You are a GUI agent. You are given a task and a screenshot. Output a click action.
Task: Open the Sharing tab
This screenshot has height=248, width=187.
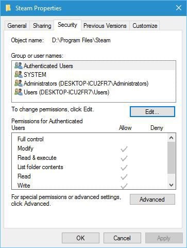pyautogui.click(x=42, y=26)
